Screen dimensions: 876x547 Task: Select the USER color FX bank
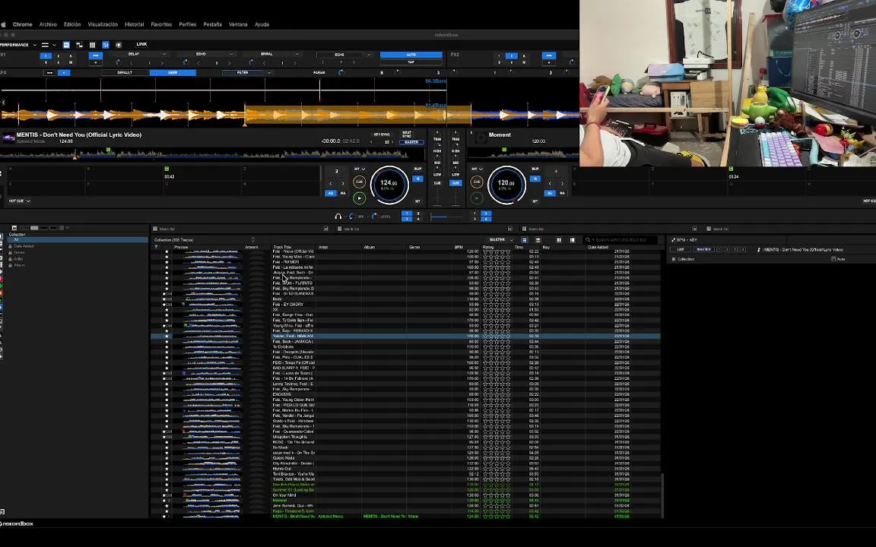pos(173,73)
